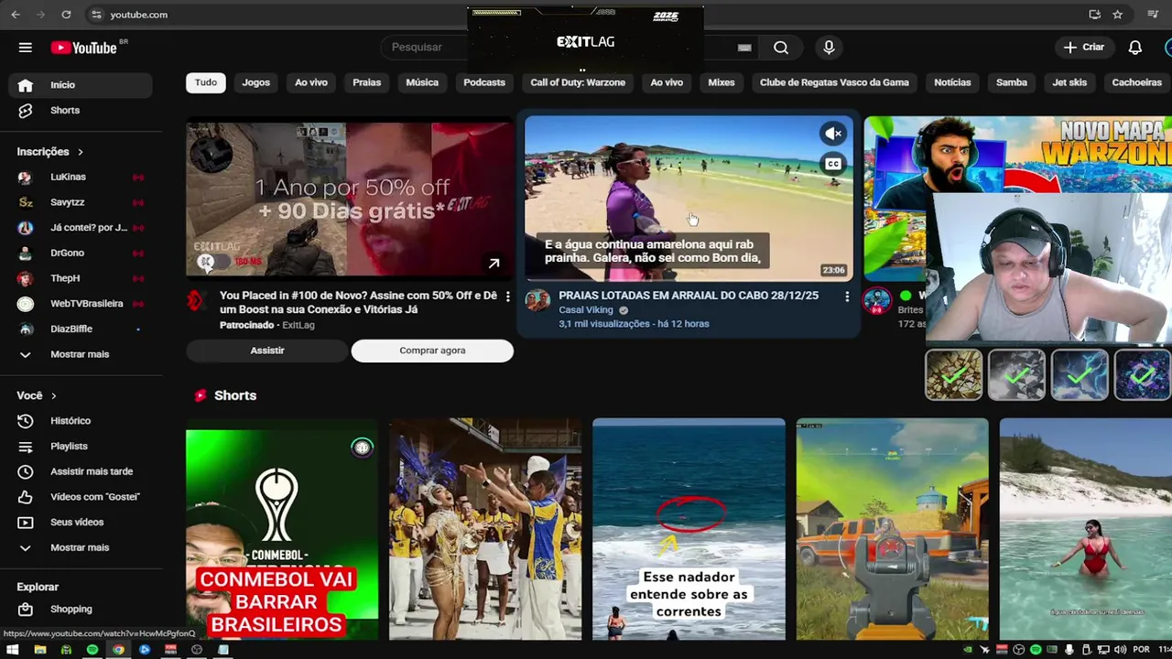The height and width of the screenshot is (659, 1172).
Task: Select Call of Duty: Warzone chip
Action: [578, 82]
